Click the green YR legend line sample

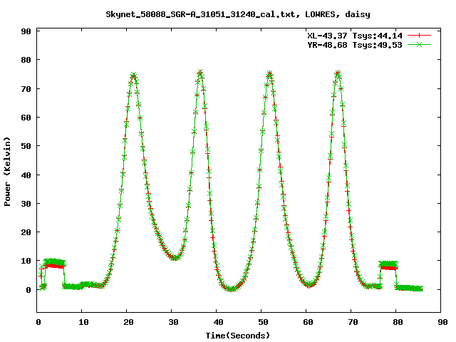[419, 44]
